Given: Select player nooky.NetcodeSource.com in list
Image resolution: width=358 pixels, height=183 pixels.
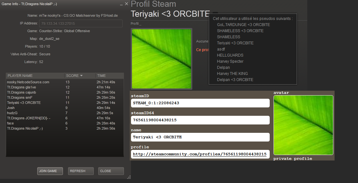Looking at the screenshot, I should pos(28,82).
